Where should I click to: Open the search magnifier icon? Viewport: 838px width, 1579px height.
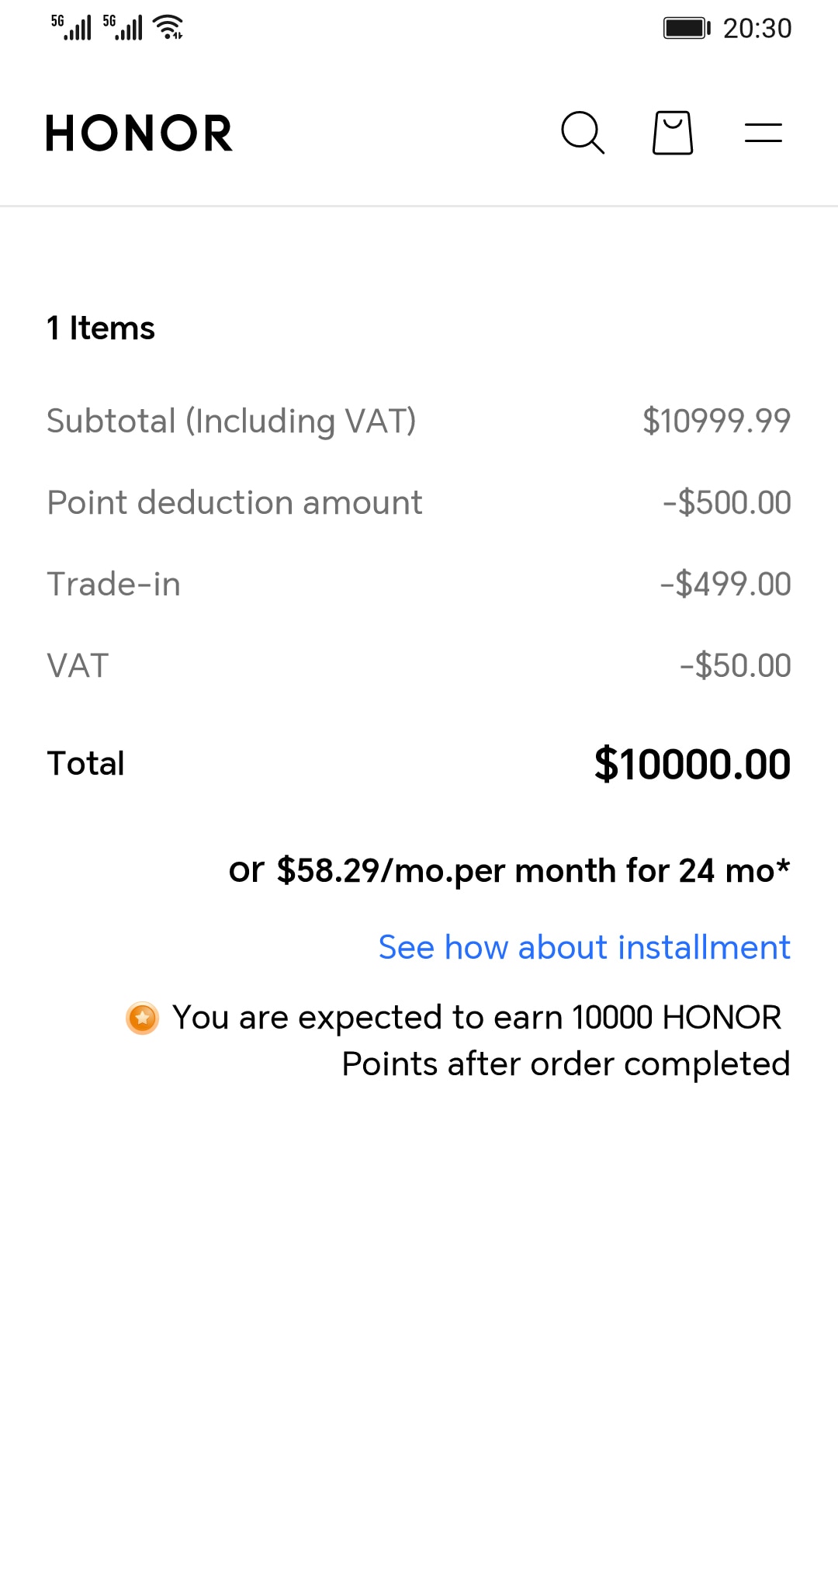[x=582, y=133]
